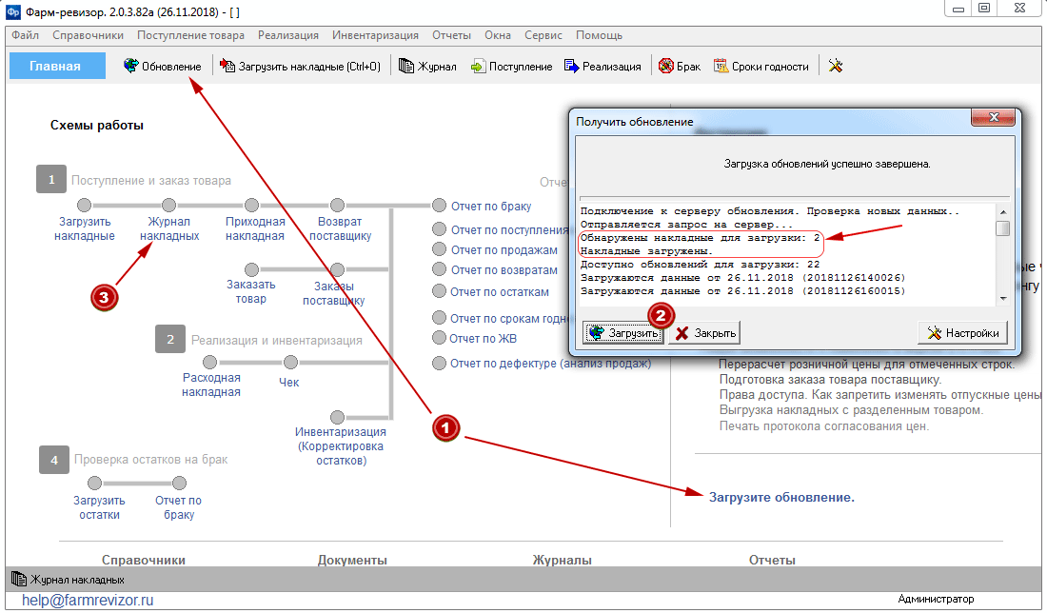
Task: Open Перерасчет розничной цены для отмеченных строк topic
Action: click(x=867, y=364)
